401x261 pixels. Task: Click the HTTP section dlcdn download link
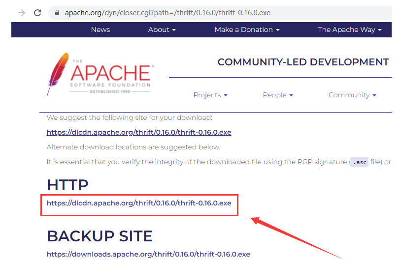139,203
